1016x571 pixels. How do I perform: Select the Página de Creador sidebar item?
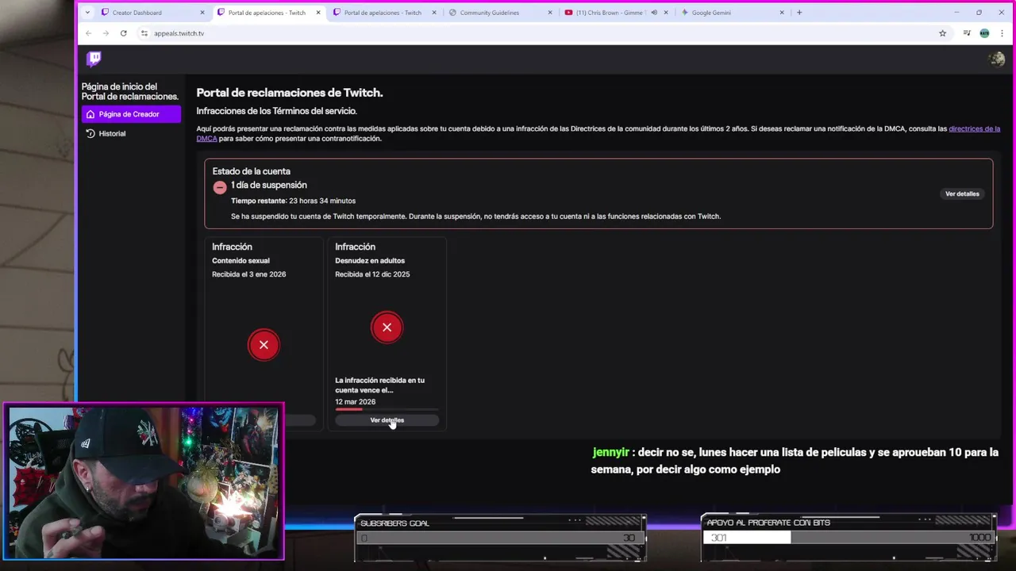(131, 114)
